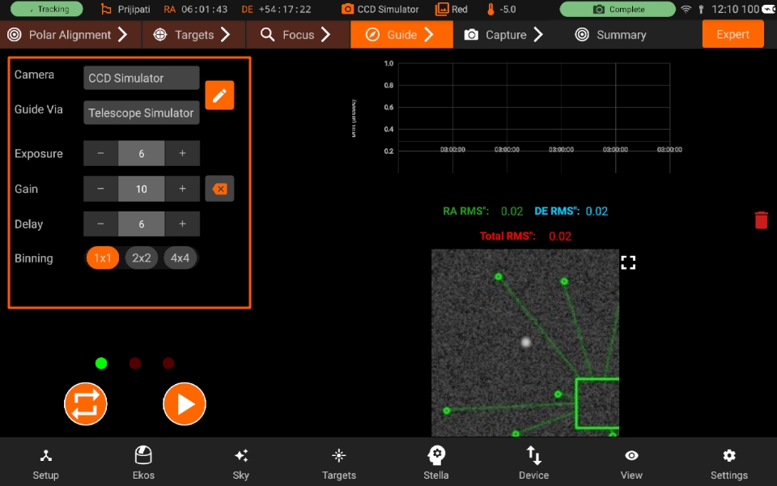Increase the Gain value
The width and height of the screenshot is (777, 486).
click(182, 189)
